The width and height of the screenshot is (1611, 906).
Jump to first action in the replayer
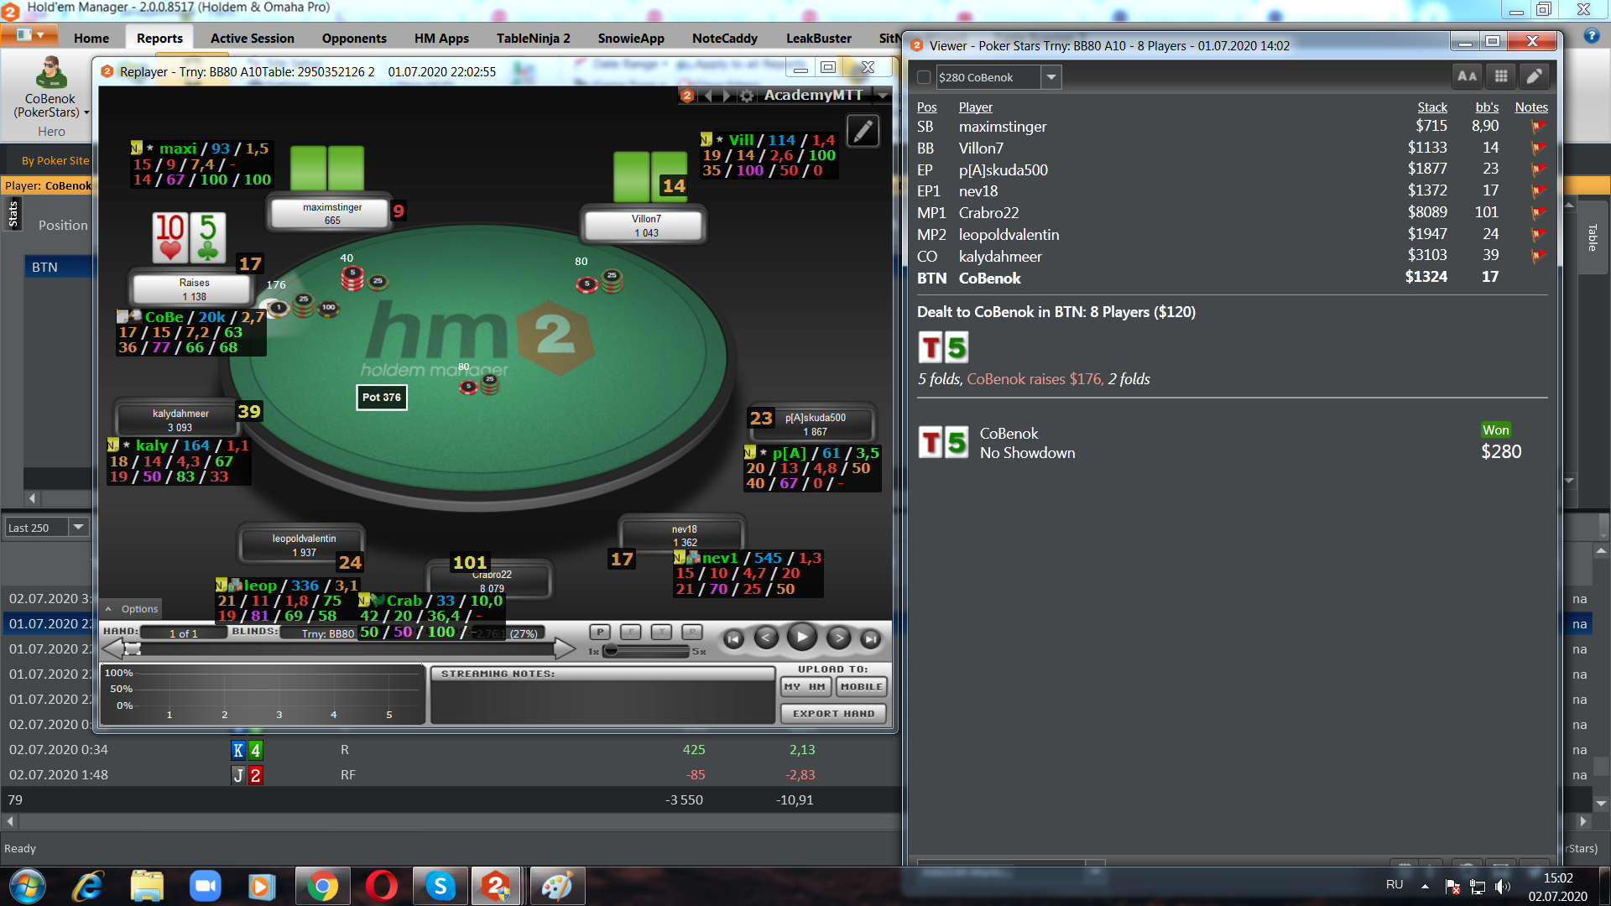coord(733,638)
